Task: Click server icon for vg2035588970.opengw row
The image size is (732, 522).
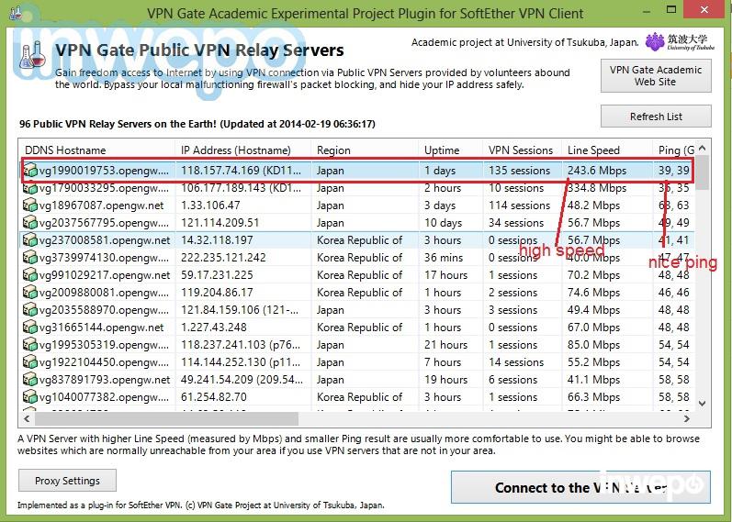Action: [30, 310]
